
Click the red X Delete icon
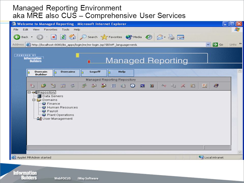183,86
